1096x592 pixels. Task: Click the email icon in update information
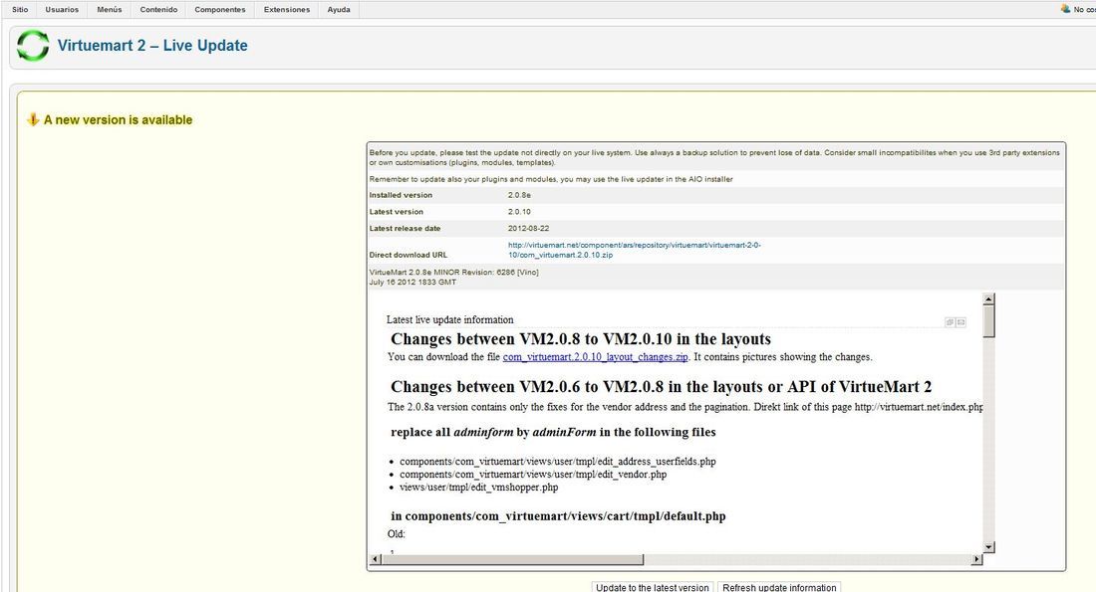pos(961,322)
